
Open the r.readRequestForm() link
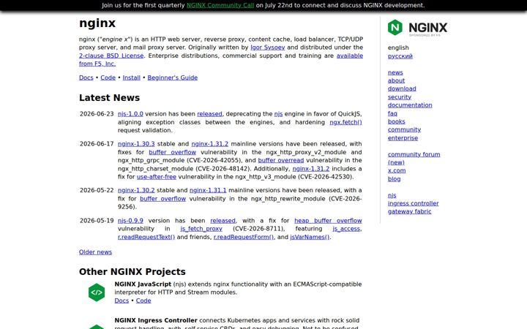point(243,237)
